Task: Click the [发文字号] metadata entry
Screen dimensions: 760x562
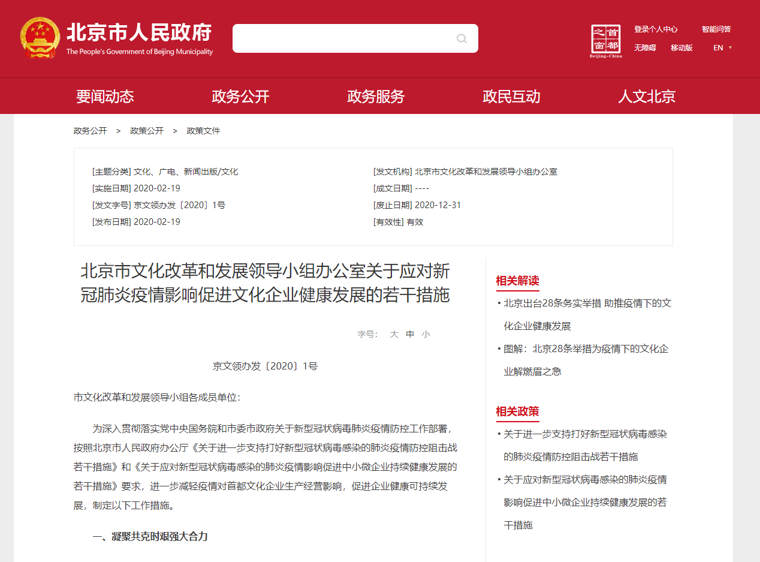Action: point(159,205)
